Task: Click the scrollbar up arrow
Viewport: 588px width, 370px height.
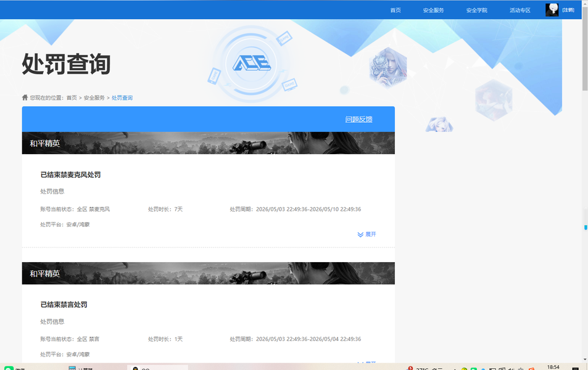Action: click(585, 3)
